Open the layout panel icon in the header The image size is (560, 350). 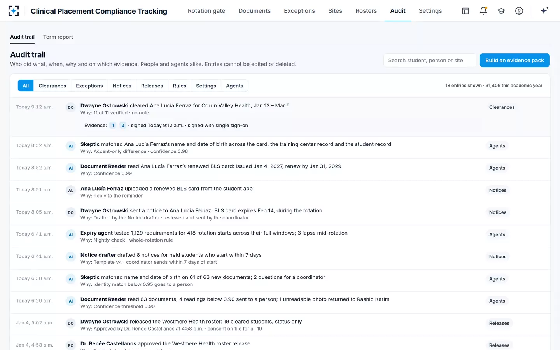(x=465, y=11)
